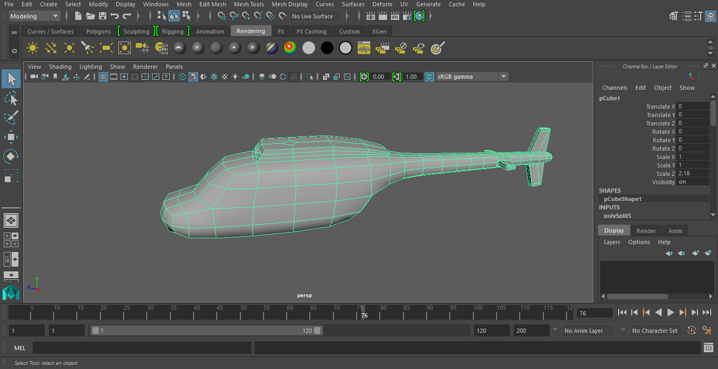This screenshot has width=718, height=369.
Task: Open the Mesh Tools menu
Action: [x=249, y=4]
